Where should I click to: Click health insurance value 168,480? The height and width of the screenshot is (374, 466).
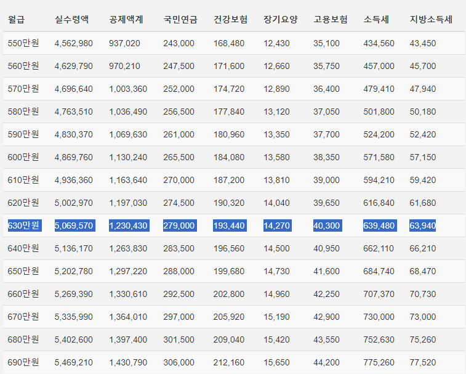coord(229,44)
